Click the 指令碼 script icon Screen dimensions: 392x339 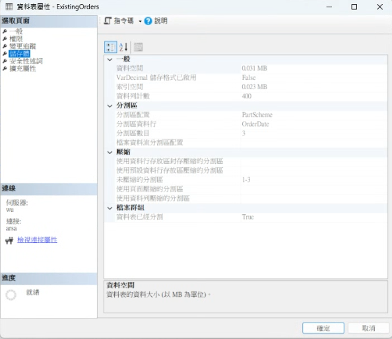tap(108, 20)
